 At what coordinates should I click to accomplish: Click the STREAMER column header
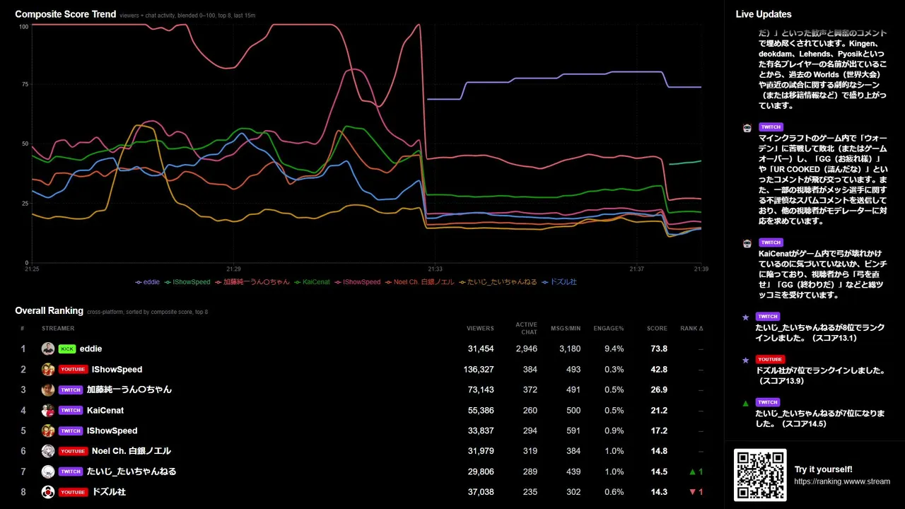(58, 329)
